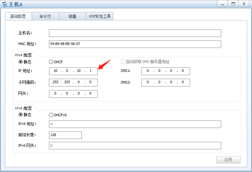Click the 前缀长度 field showing 128

(x=65, y=135)
